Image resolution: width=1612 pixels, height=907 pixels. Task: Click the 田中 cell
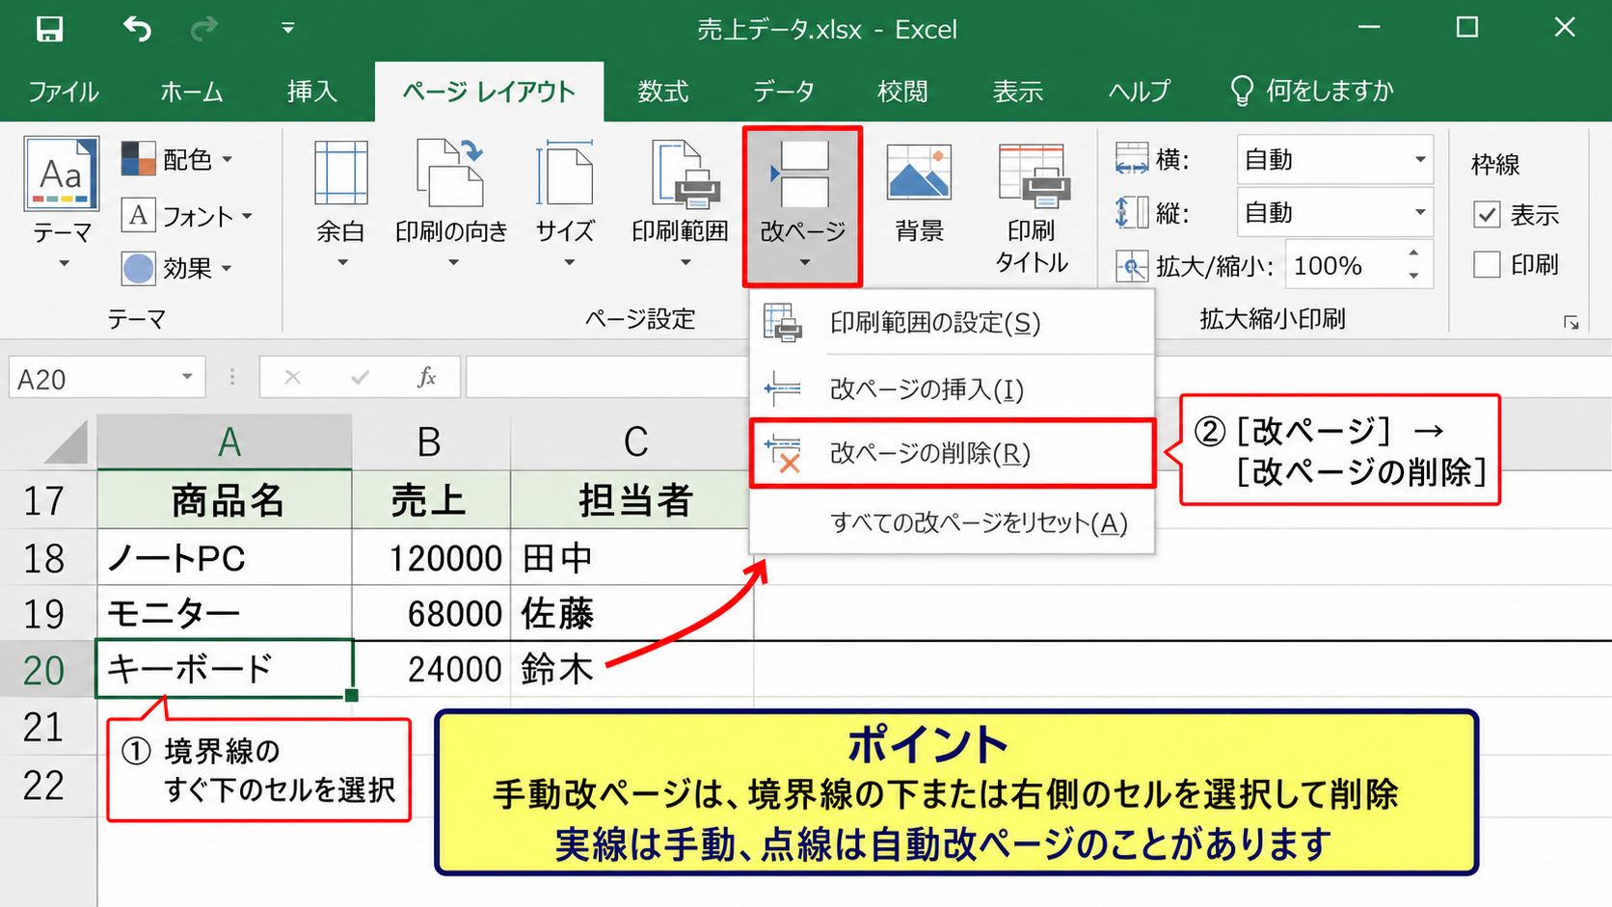[632, 557]
